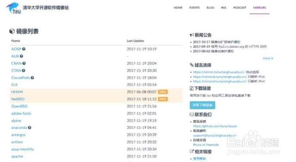The image size is (296, 162).
Task: Open help icon next to AUR
Action: click(22, 56)
